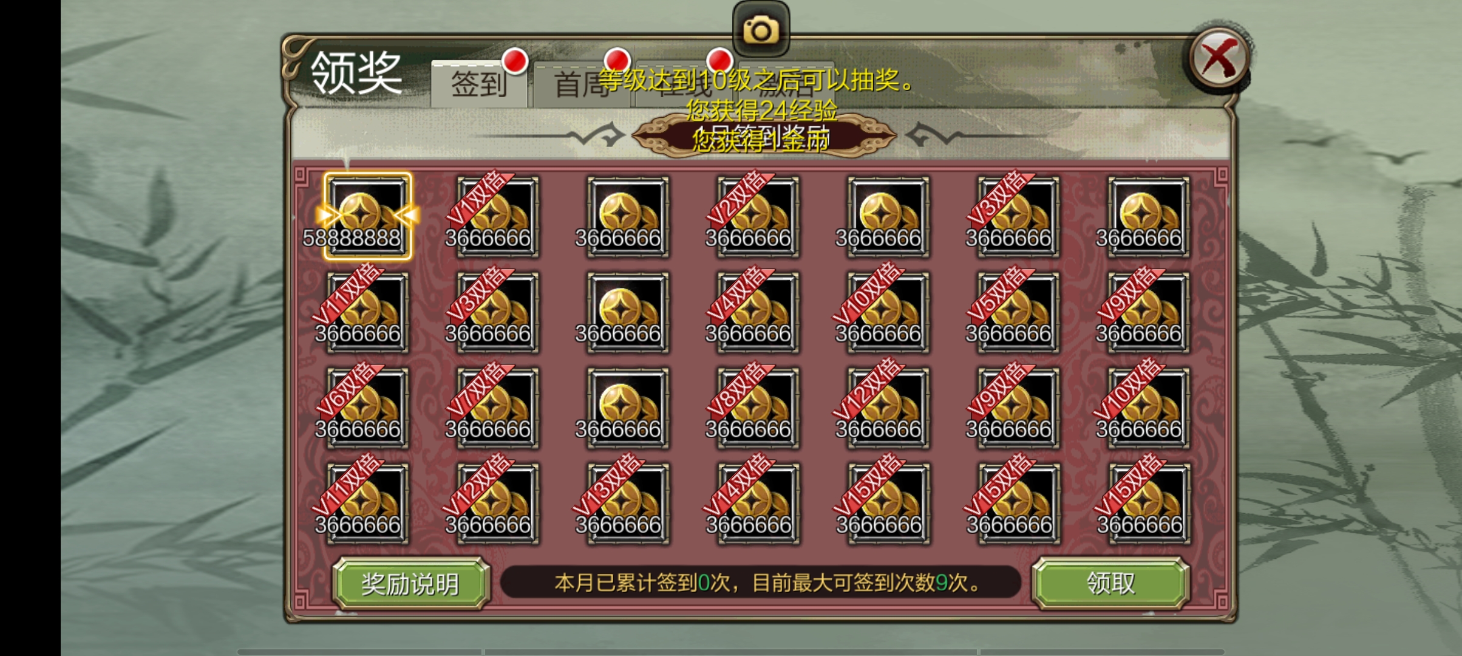
Task: Select the V8双倍 coin reward
Action: click(x=758, y=408)
